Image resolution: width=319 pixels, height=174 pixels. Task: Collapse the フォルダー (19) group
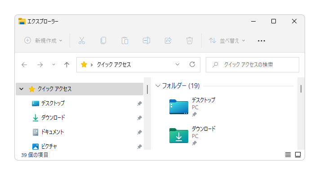(x=158, y=86)
